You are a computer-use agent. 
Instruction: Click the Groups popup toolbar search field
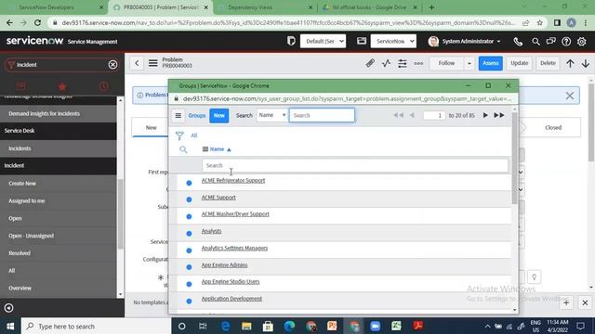(x=322, y=115)
